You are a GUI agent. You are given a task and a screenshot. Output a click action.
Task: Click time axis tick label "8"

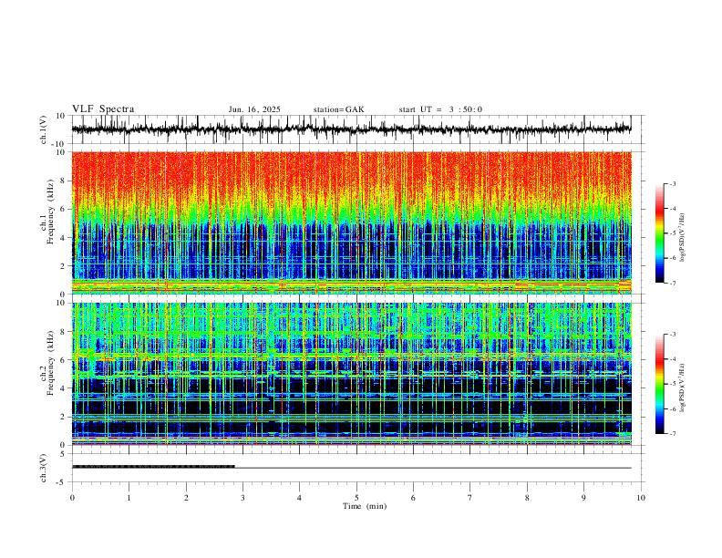click(x=527, y=498)
